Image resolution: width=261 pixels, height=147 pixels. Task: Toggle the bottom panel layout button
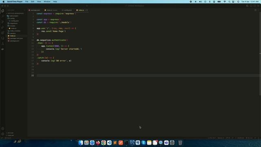point(251,6)
